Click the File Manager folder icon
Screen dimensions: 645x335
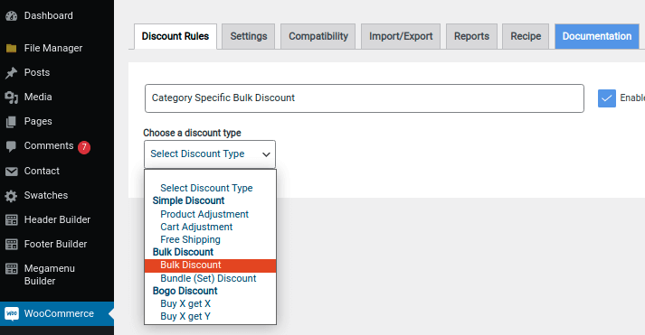click(12, 49)
